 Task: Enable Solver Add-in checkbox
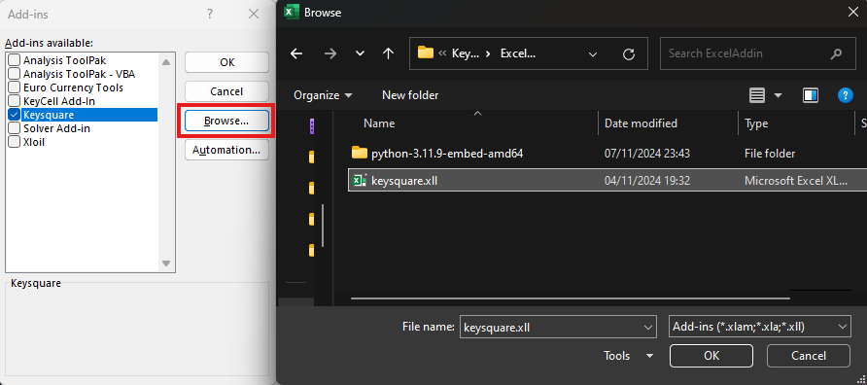[15, 128]
